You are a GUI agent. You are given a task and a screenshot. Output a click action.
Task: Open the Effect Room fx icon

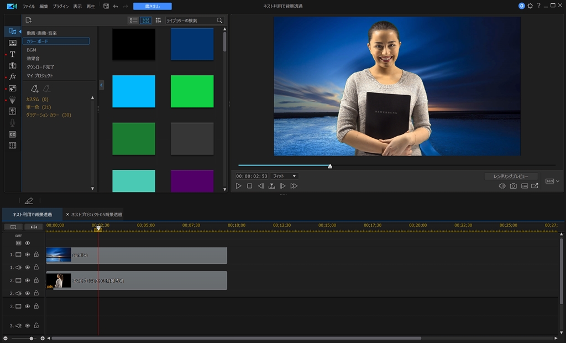click(x=12, y=77)
